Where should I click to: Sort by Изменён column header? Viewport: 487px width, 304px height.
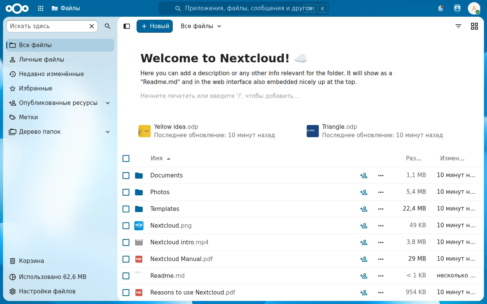(x=452, y=158)
